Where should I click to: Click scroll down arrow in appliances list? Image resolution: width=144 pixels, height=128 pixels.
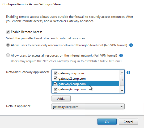click(122, 91)
